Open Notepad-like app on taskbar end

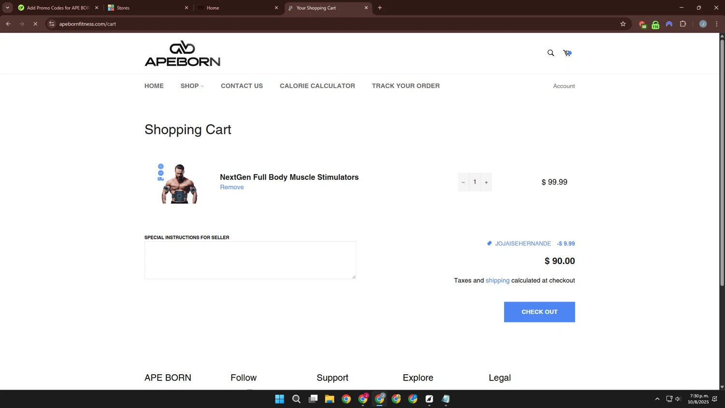tap(446, 399)
